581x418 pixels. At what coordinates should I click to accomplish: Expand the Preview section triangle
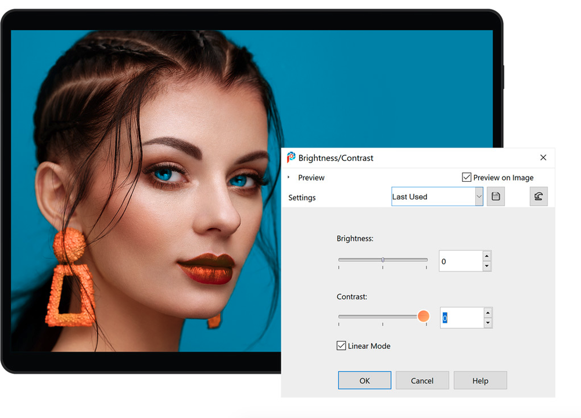[289, 177]
